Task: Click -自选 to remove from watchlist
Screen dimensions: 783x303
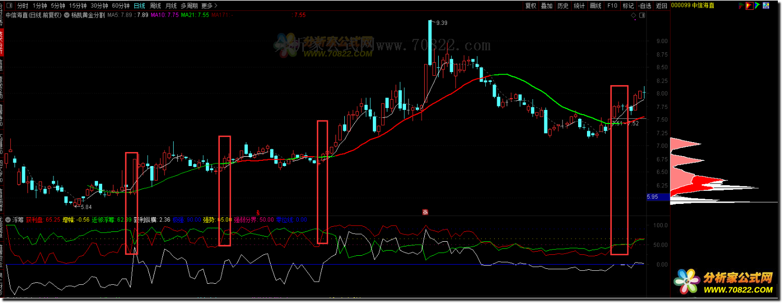Action: 645,6
